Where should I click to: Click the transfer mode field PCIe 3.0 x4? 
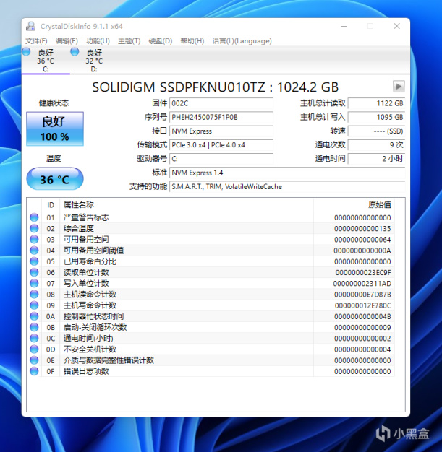(221, 144)
